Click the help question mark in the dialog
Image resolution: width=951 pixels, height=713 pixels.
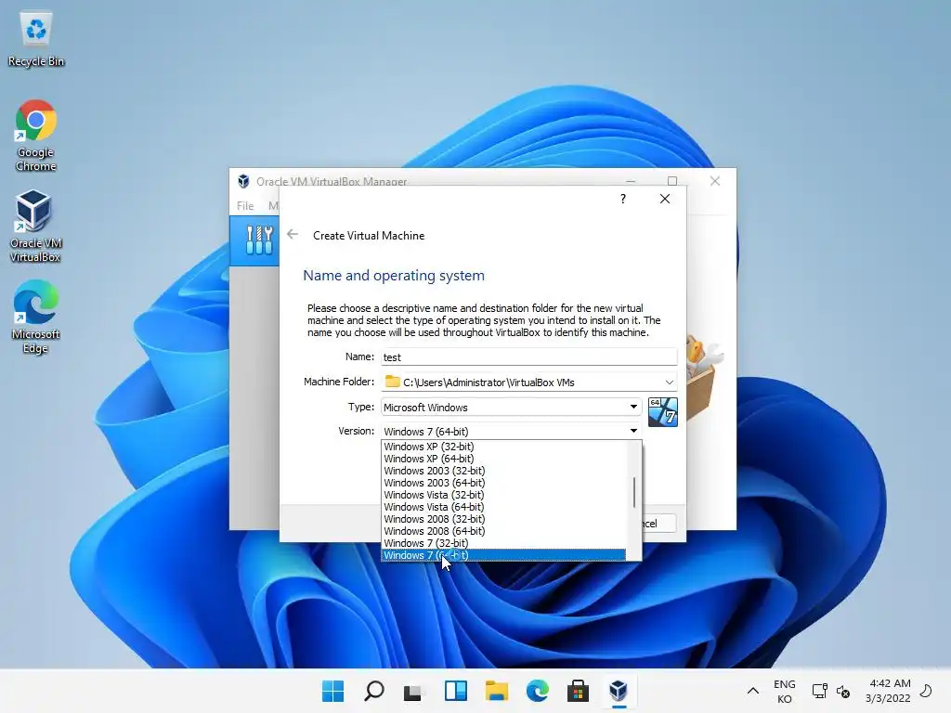pos(623,199)
